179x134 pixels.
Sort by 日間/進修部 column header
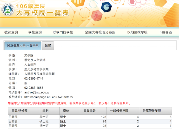(23, 111)
